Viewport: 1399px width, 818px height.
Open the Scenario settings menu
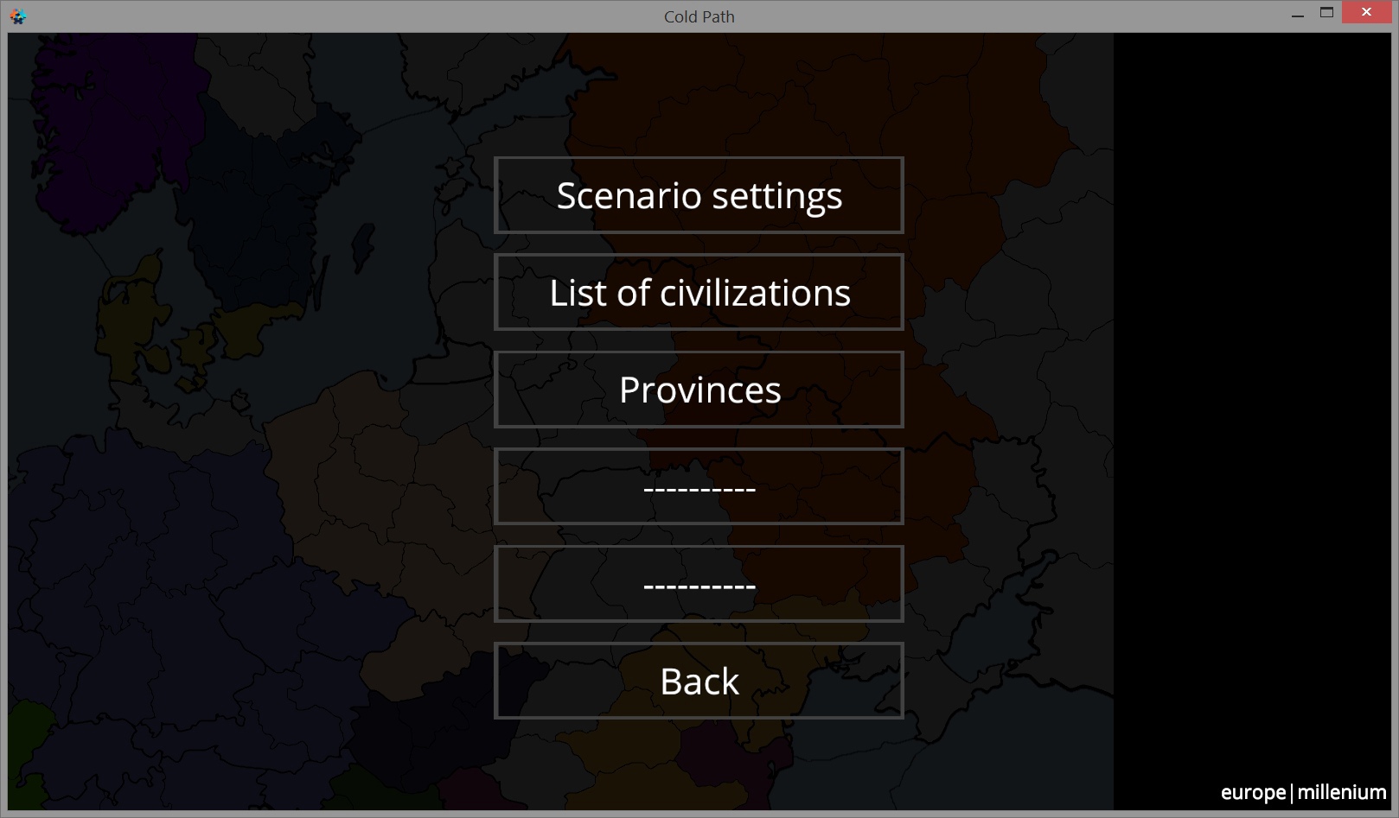coord(699,195)
